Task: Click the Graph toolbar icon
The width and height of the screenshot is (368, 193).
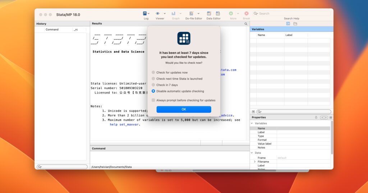Action: 174,13
